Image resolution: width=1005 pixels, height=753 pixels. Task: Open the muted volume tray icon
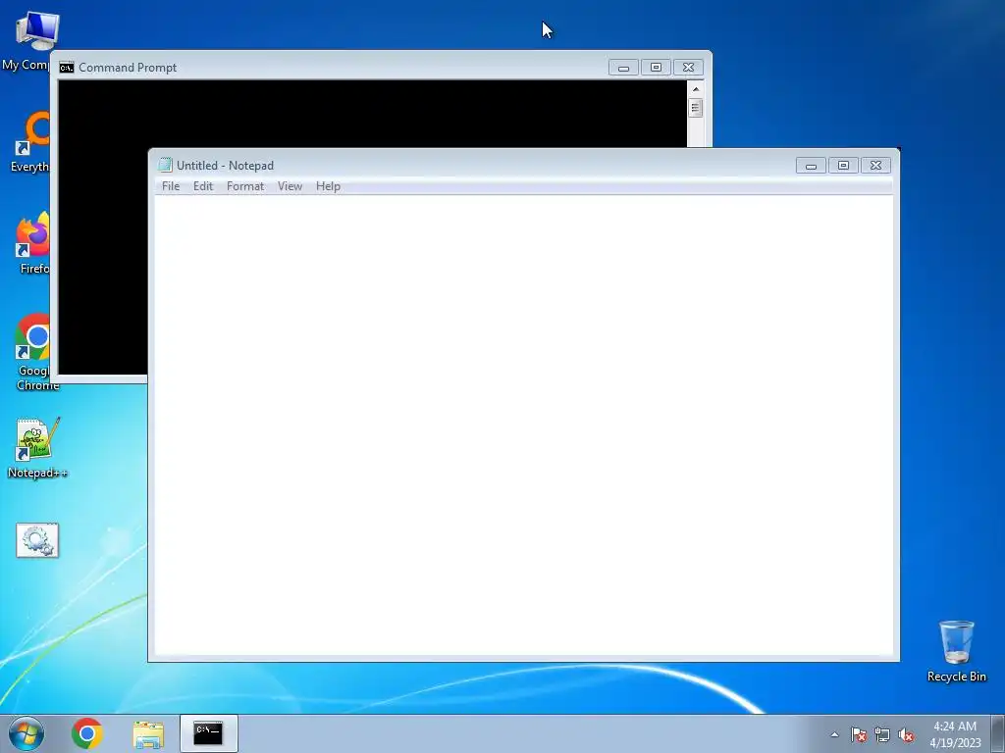(x=906, y=734)
